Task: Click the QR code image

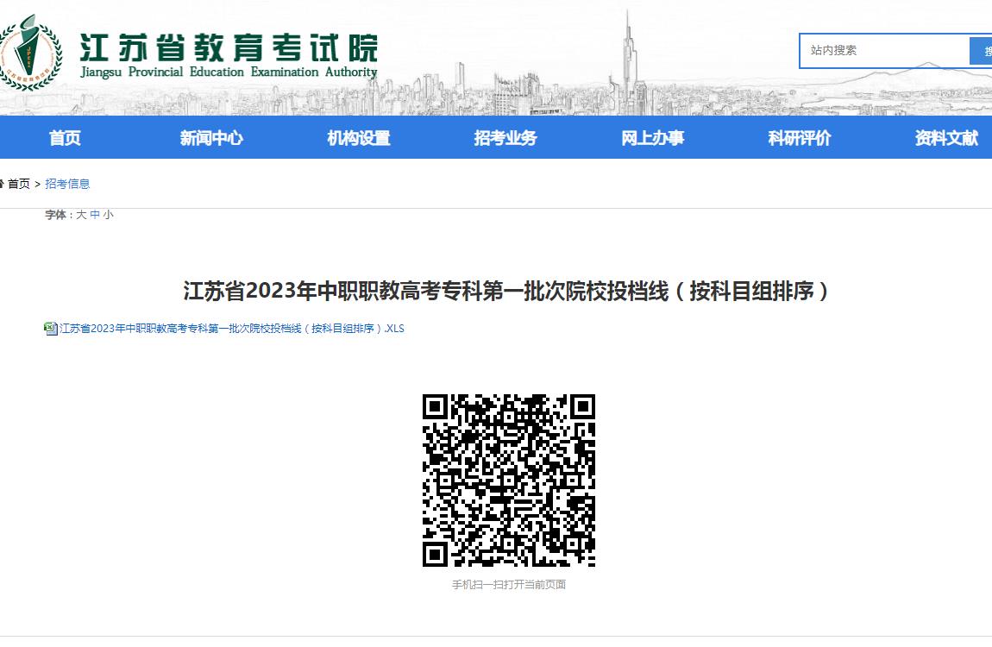Action: (x=509, y=480)
